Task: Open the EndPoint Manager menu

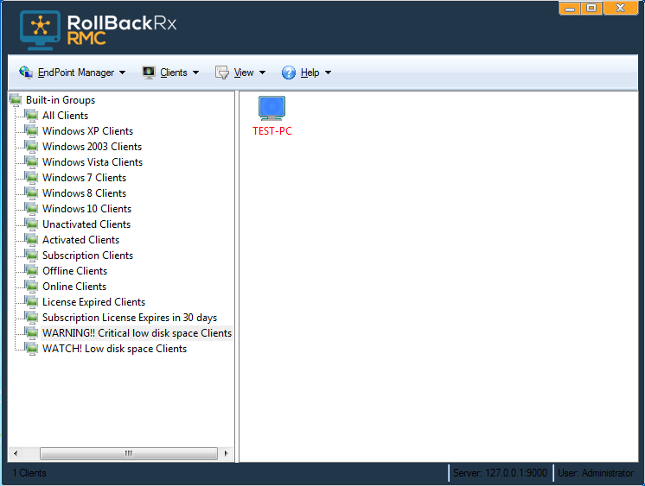Action: pyautogui.click(x=73, y=73)
